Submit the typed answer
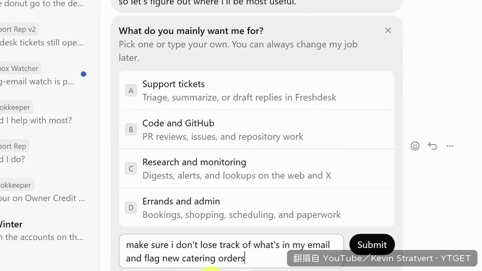The width and height of the screenshot is (482, 271). [372, 245]
